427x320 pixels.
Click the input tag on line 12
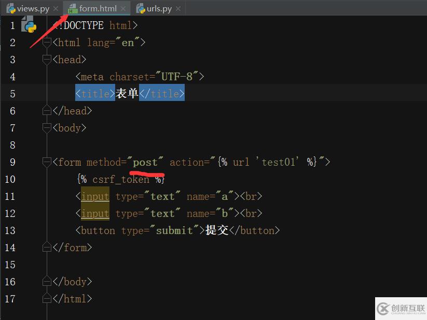[95, 213]
